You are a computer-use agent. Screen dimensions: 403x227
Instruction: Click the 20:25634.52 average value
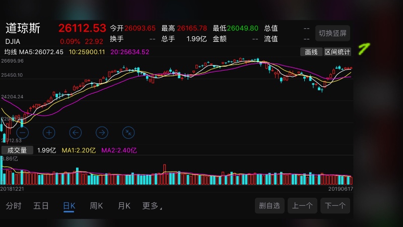pos(130,52)
